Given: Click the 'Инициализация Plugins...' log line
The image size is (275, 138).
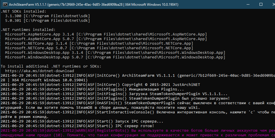Looking at the screenshot, I should [x=92, y=89].
